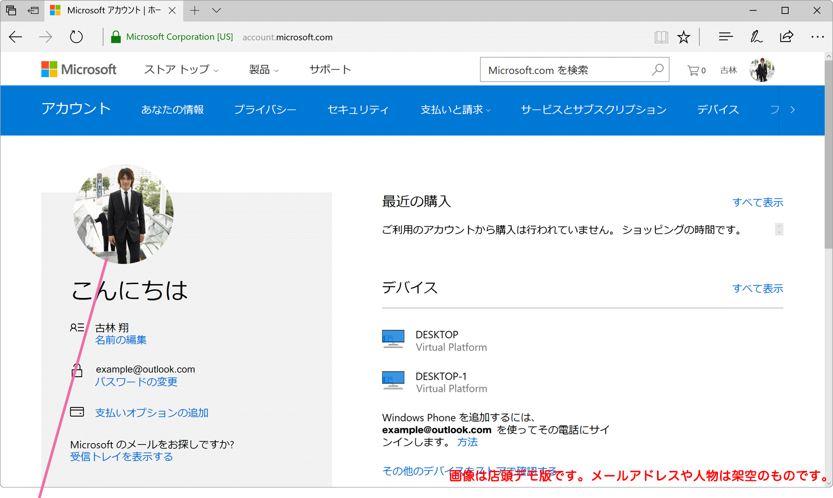833x498 pixels.
Task: Open the デバイス tab
Action: (x=718, y=110)
